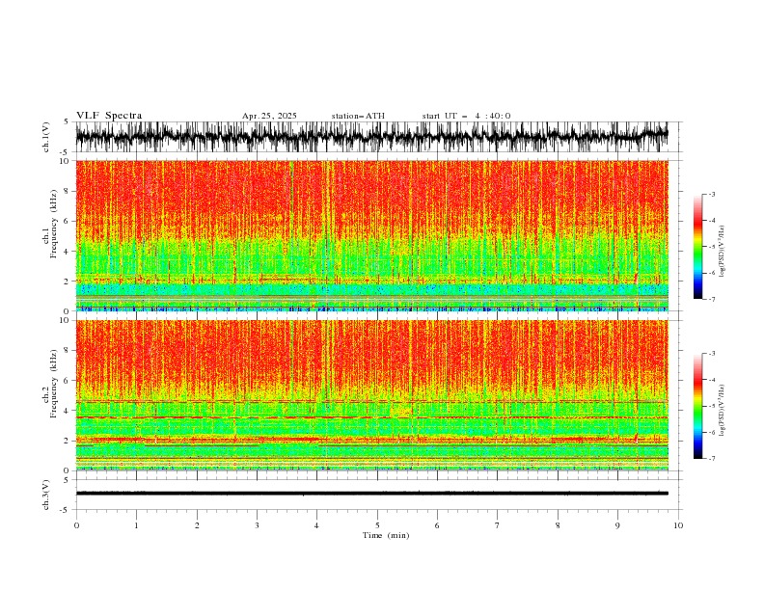Screen dimensions: 764x590
Task: Click the "4" kHz tick on ch.2 spectrogram axis
Action: pos(68,411)
